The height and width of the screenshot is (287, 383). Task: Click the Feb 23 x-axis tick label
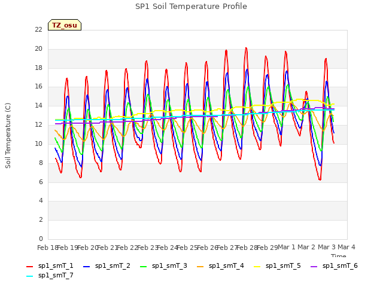tap(148, 248)
